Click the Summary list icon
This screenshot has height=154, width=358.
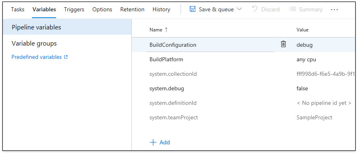(x=292, y=9)
